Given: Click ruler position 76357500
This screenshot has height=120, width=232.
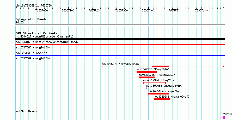Looking at the screenshot, I should (x=175, y=10).
